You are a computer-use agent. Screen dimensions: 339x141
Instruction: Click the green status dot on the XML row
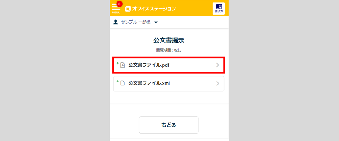coord(118,81)
